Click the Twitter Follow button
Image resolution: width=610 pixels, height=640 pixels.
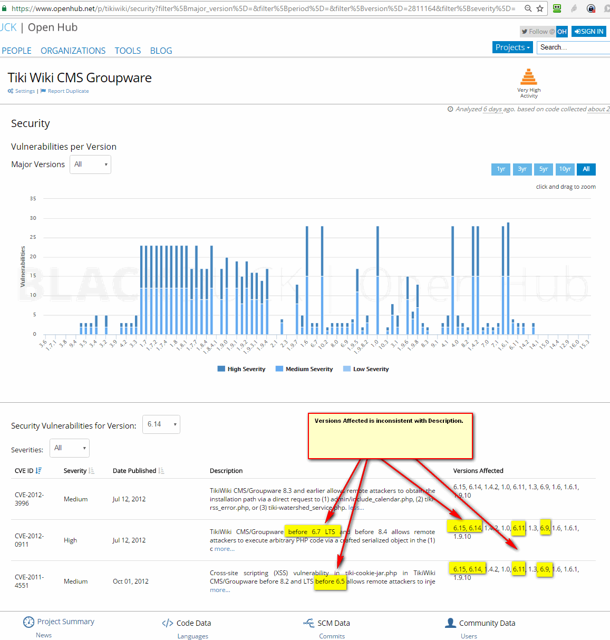coord(538,32)
